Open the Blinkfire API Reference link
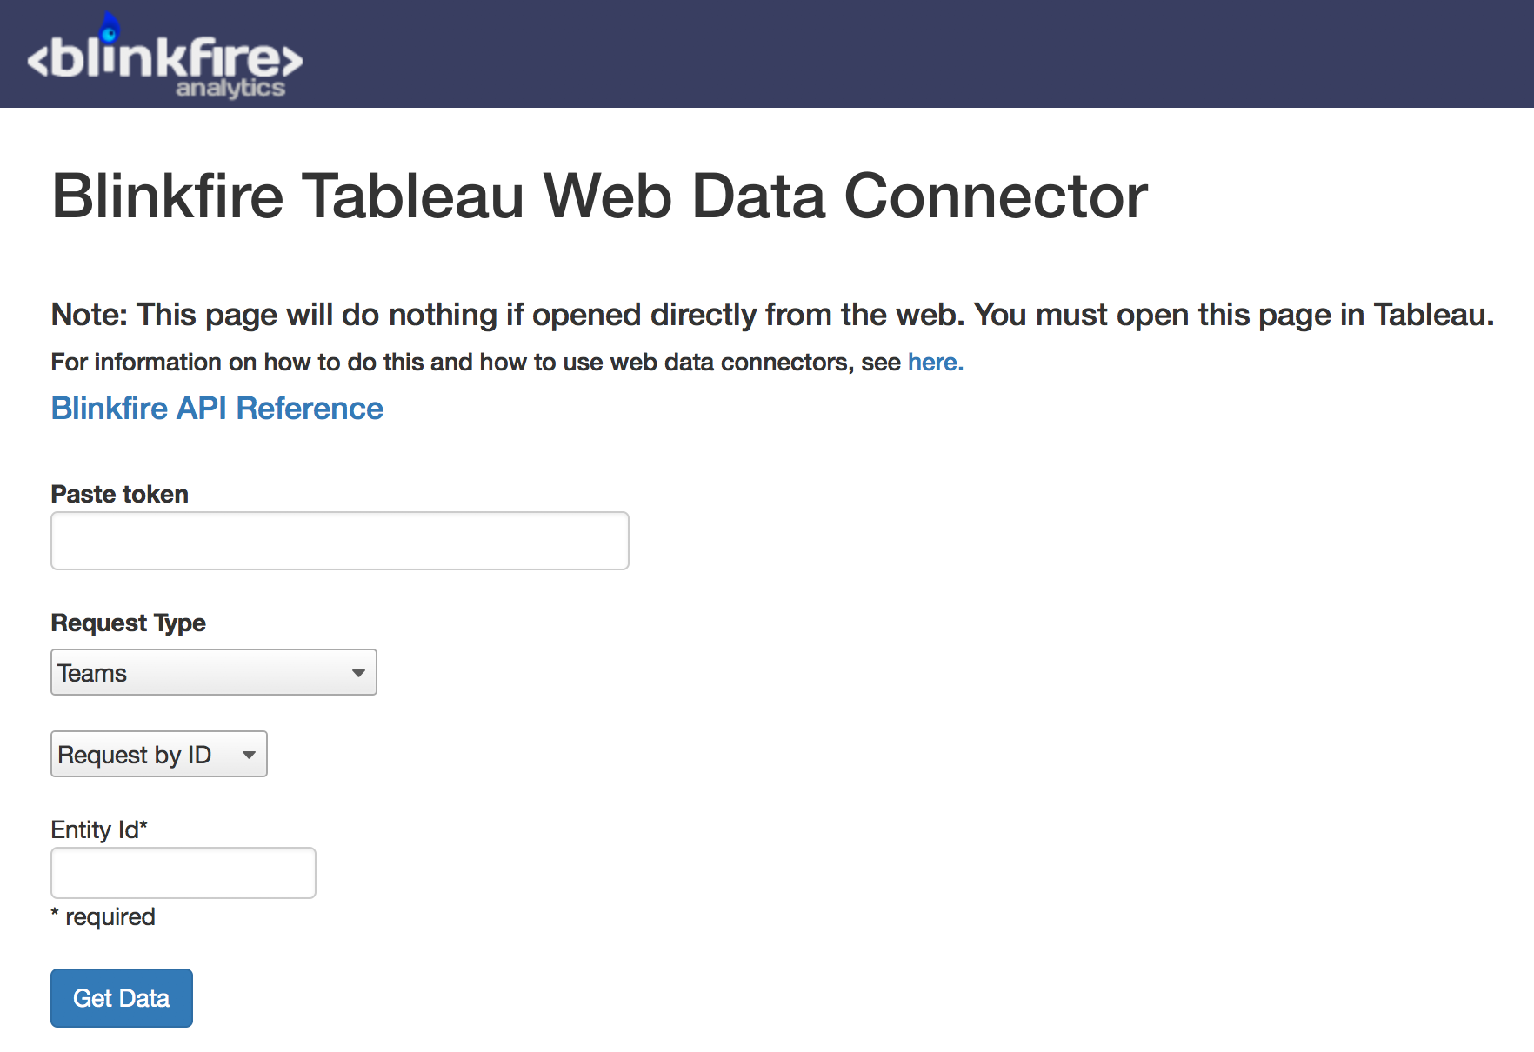This screenshot has width=1534, height=1052. pyautogui.click(x=217, y=408)
